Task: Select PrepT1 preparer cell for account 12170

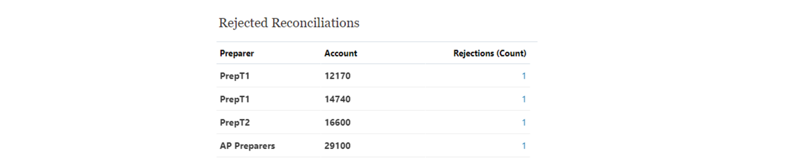Action: 235,76
